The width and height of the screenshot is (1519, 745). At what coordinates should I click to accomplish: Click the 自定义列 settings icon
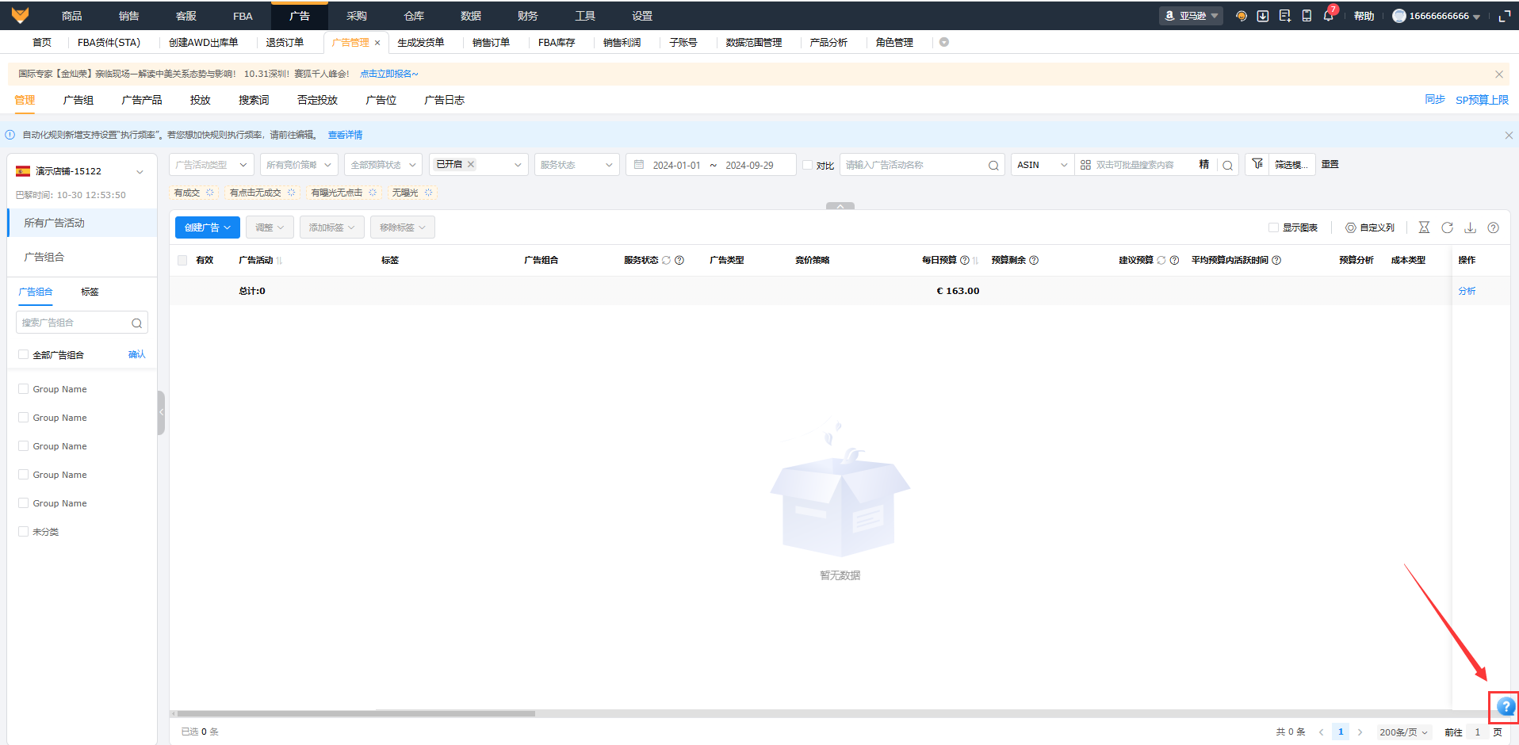[1351, 227]
